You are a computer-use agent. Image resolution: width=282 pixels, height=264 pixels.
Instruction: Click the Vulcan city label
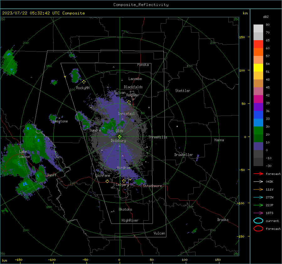[159, 233]
